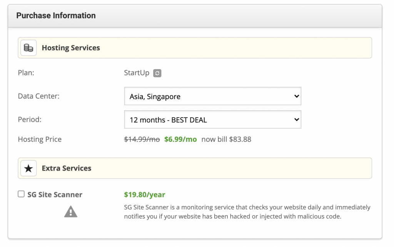The width and height of the screenshot is (394, 247).
Task: Click the star icon beside Extra Services
Action: pyautogui.click(x=28, y=168)
